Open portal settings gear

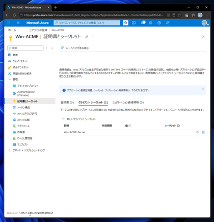pos(151,22)
